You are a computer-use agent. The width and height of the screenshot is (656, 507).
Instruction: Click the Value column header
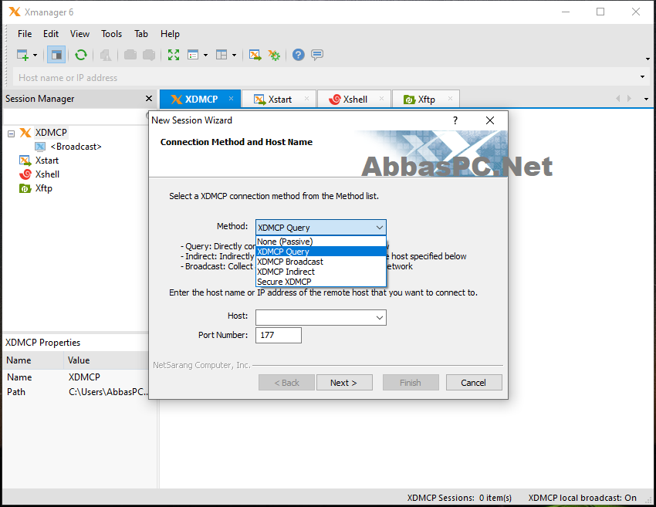(107, 360)
